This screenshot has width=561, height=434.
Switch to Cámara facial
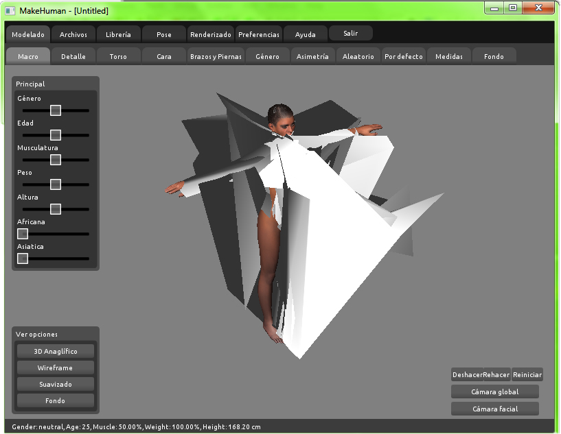[x=495, y=409]
